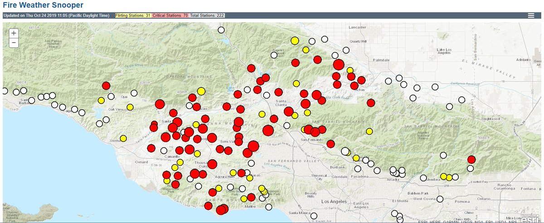Click white marker at the far left edge near Santa Barbara

point(5,91)
